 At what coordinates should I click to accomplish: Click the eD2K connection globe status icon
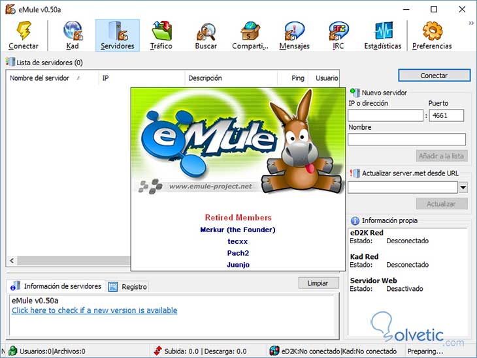pyautogui.click(x=274, y=351)
